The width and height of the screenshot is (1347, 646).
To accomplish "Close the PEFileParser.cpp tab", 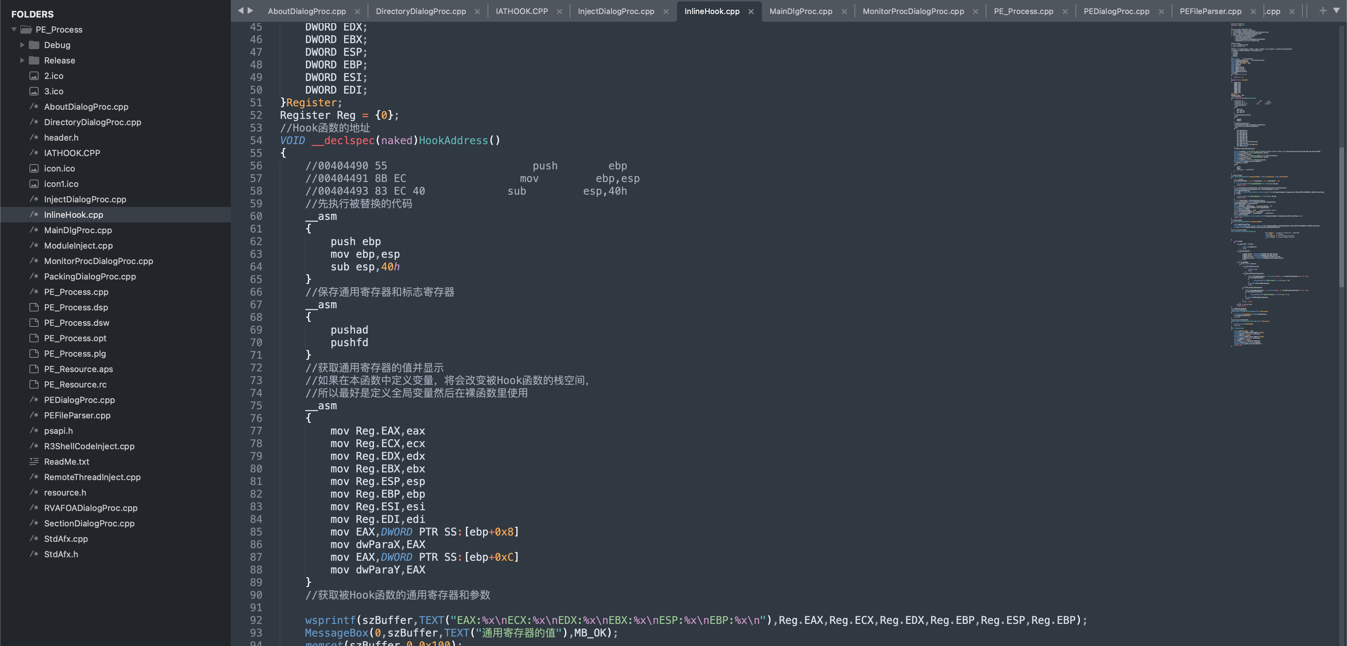I will coord(1253,12).
